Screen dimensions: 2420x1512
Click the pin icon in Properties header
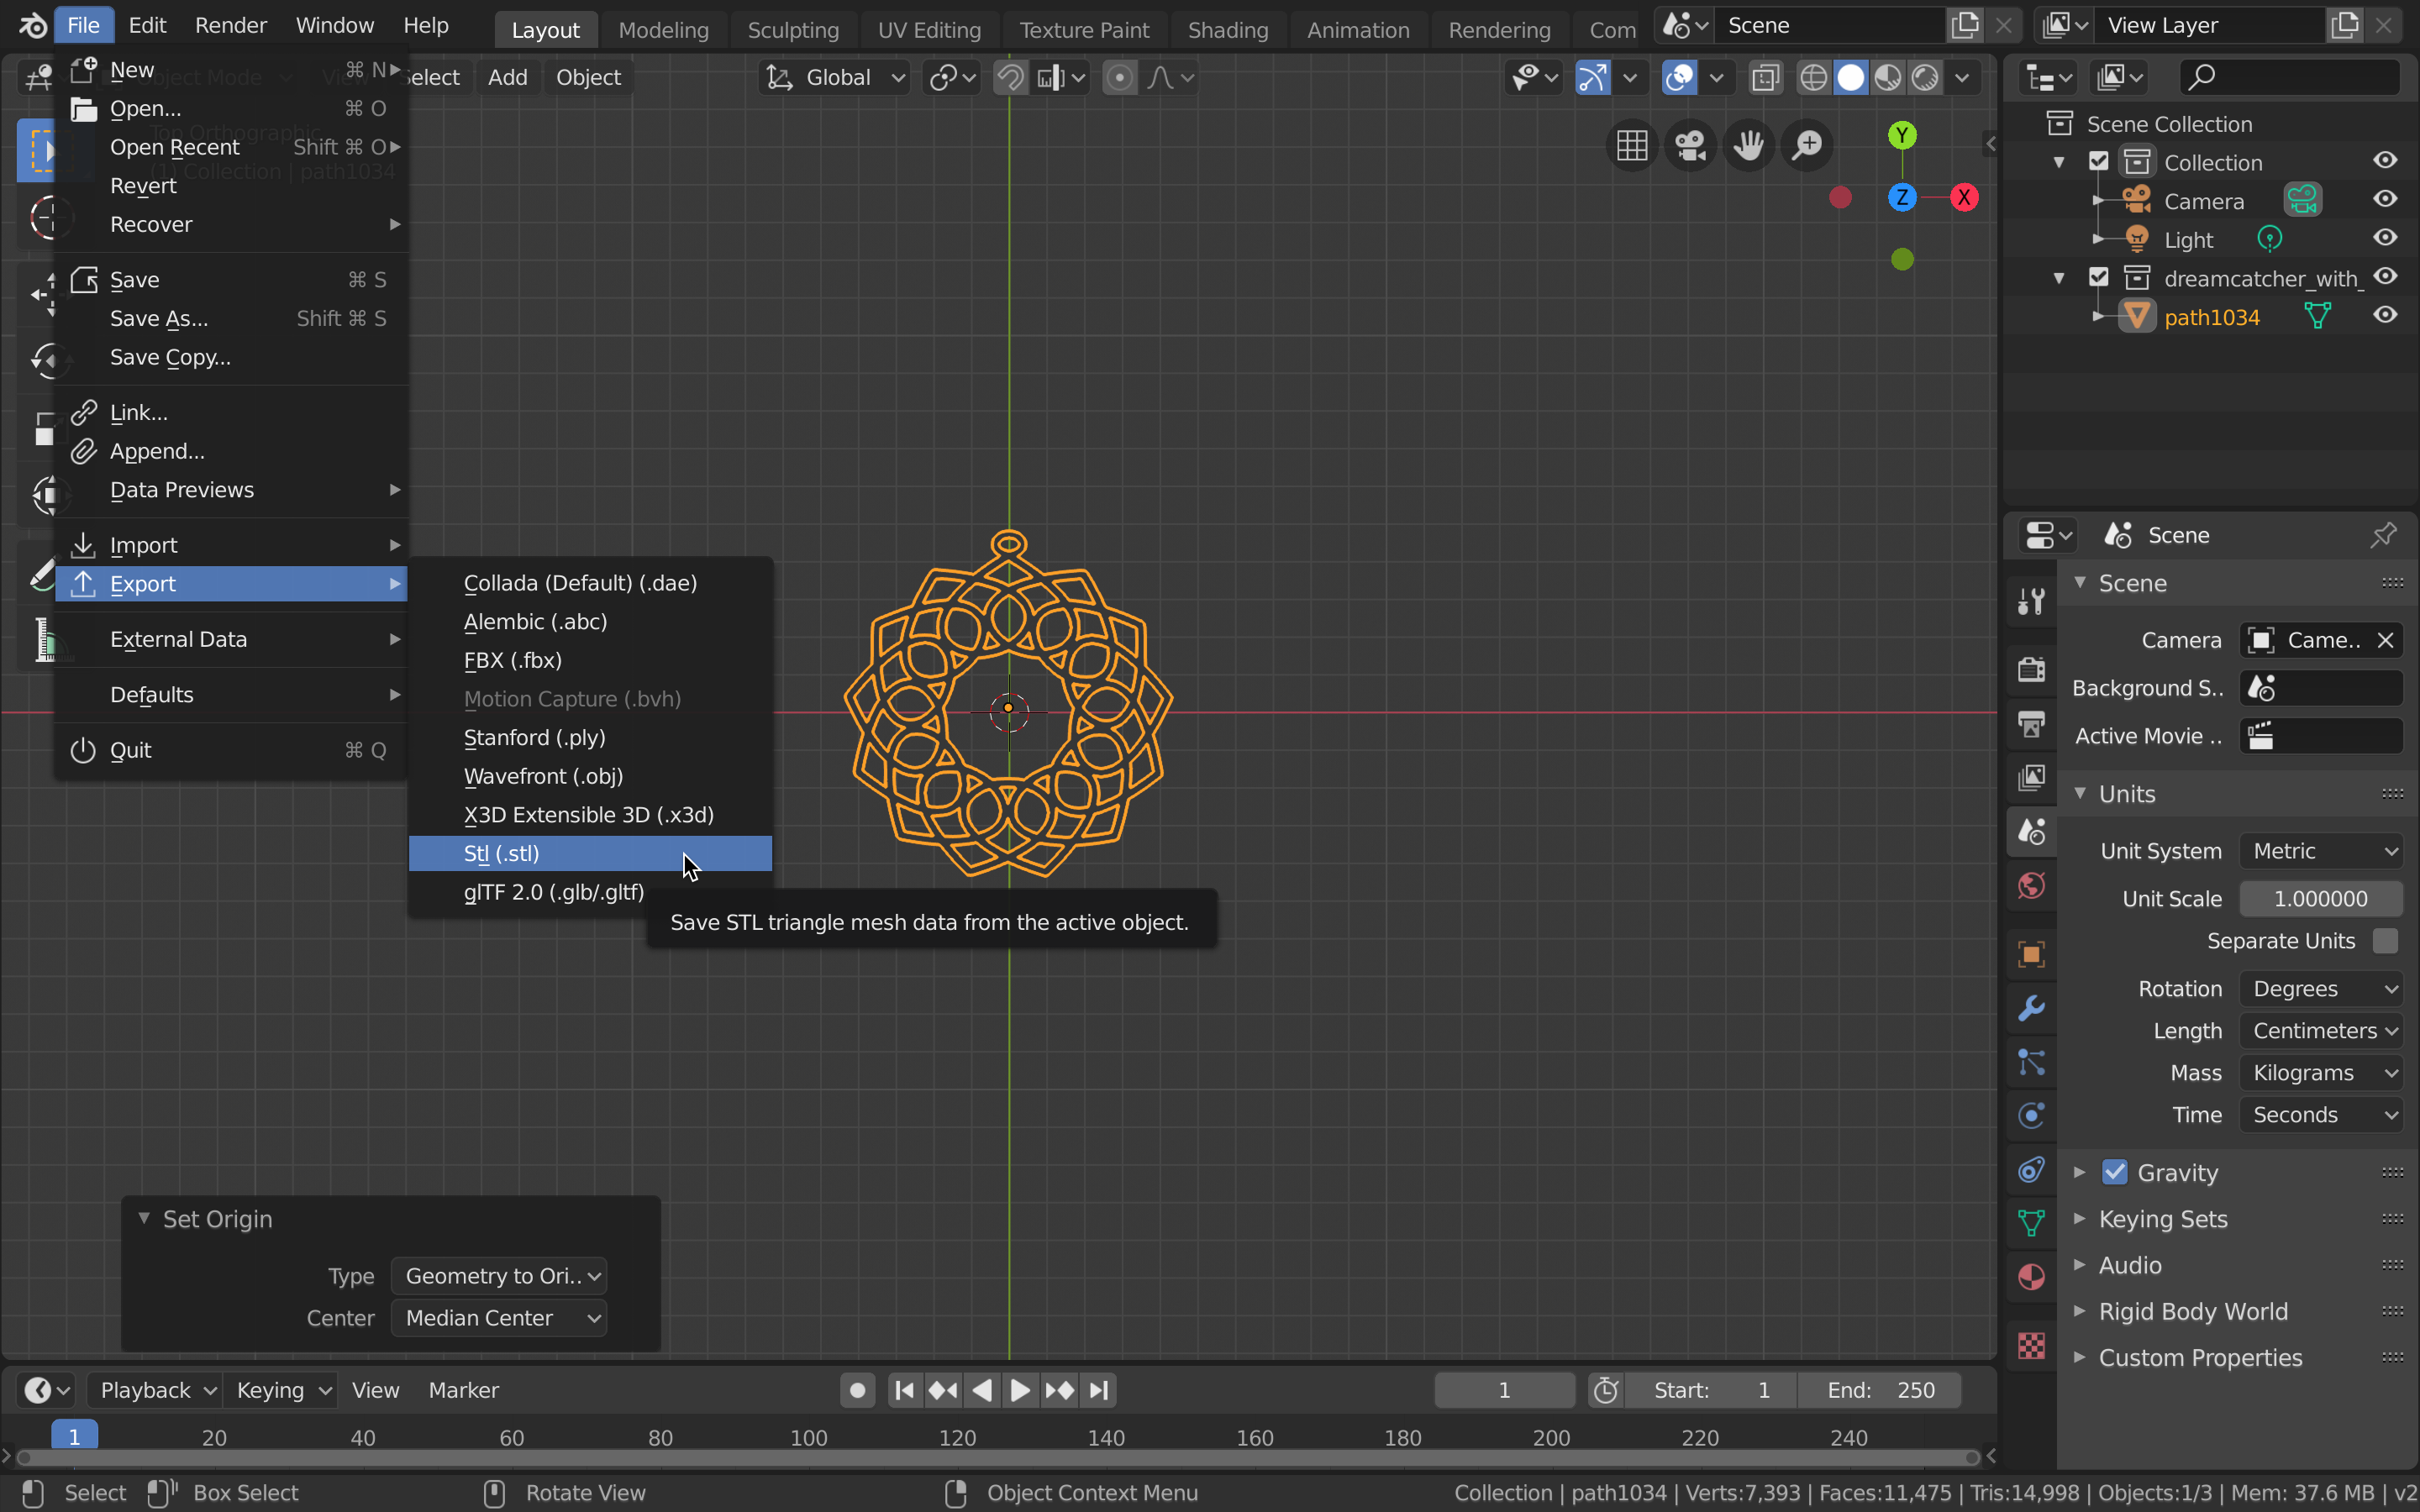2383,535
